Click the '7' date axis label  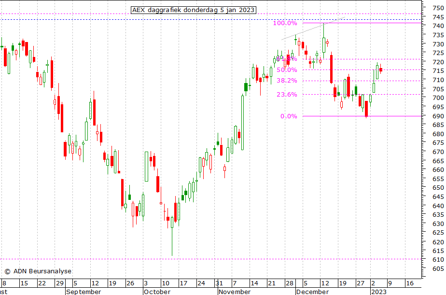(235, 283)
